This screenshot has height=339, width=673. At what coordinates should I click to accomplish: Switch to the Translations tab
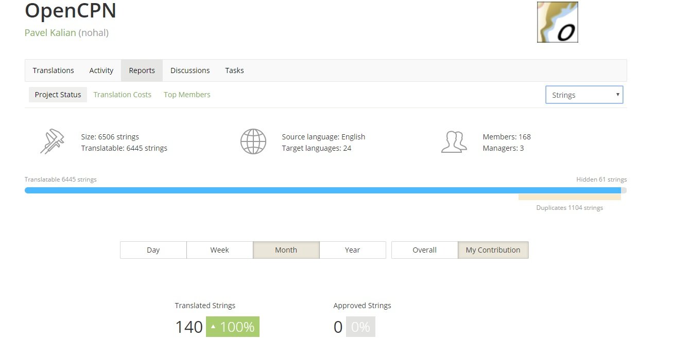pos(53,70)
